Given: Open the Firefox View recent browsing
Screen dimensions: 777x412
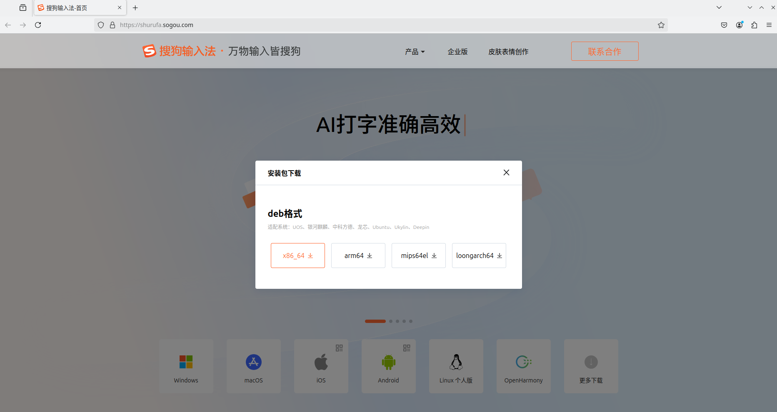Looking at the screenshot, I should click(23, 8).
